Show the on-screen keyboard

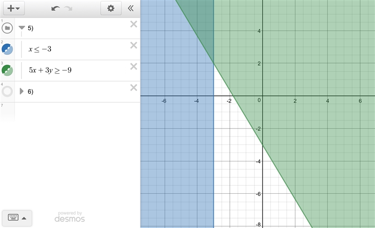[x=17, y=218]
